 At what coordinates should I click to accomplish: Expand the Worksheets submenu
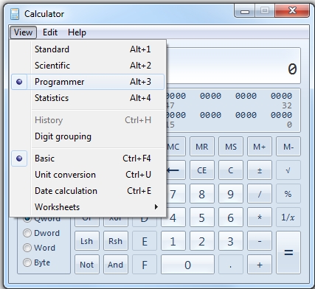click(88, 207)
